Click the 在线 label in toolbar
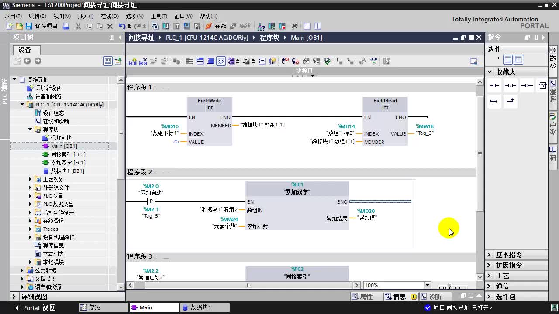The height and width of the screenshot is (314, 559). 221,26
